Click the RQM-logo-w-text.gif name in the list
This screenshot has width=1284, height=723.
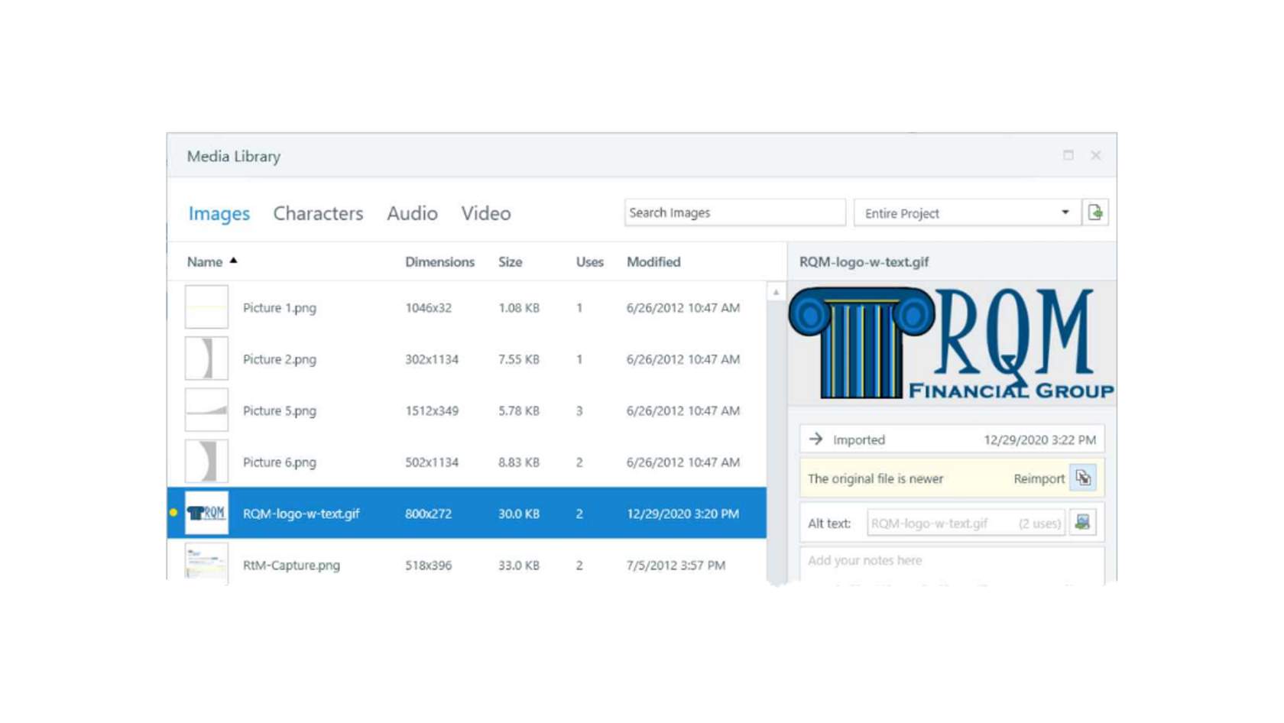pyautogui.click(x=301, y=514)
